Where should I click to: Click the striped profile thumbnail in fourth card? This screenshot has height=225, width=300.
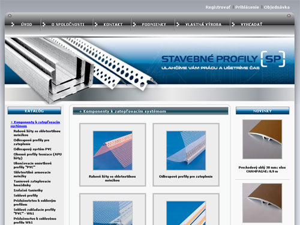tap(186, 213)
